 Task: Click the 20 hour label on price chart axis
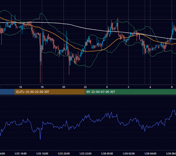pyautogui.click(x=64, y=87)
